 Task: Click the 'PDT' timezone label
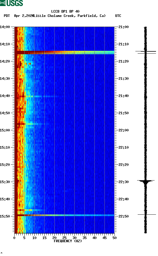[x=7, y=16]
